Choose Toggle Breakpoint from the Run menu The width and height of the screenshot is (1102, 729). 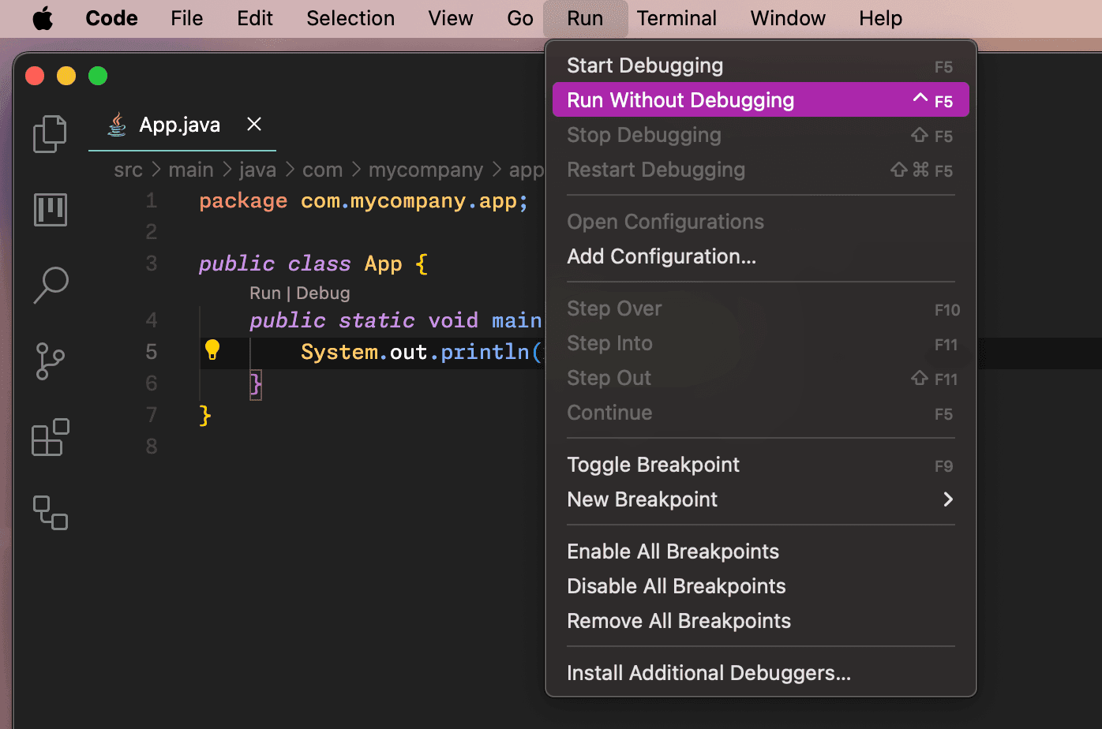point(653,465)
